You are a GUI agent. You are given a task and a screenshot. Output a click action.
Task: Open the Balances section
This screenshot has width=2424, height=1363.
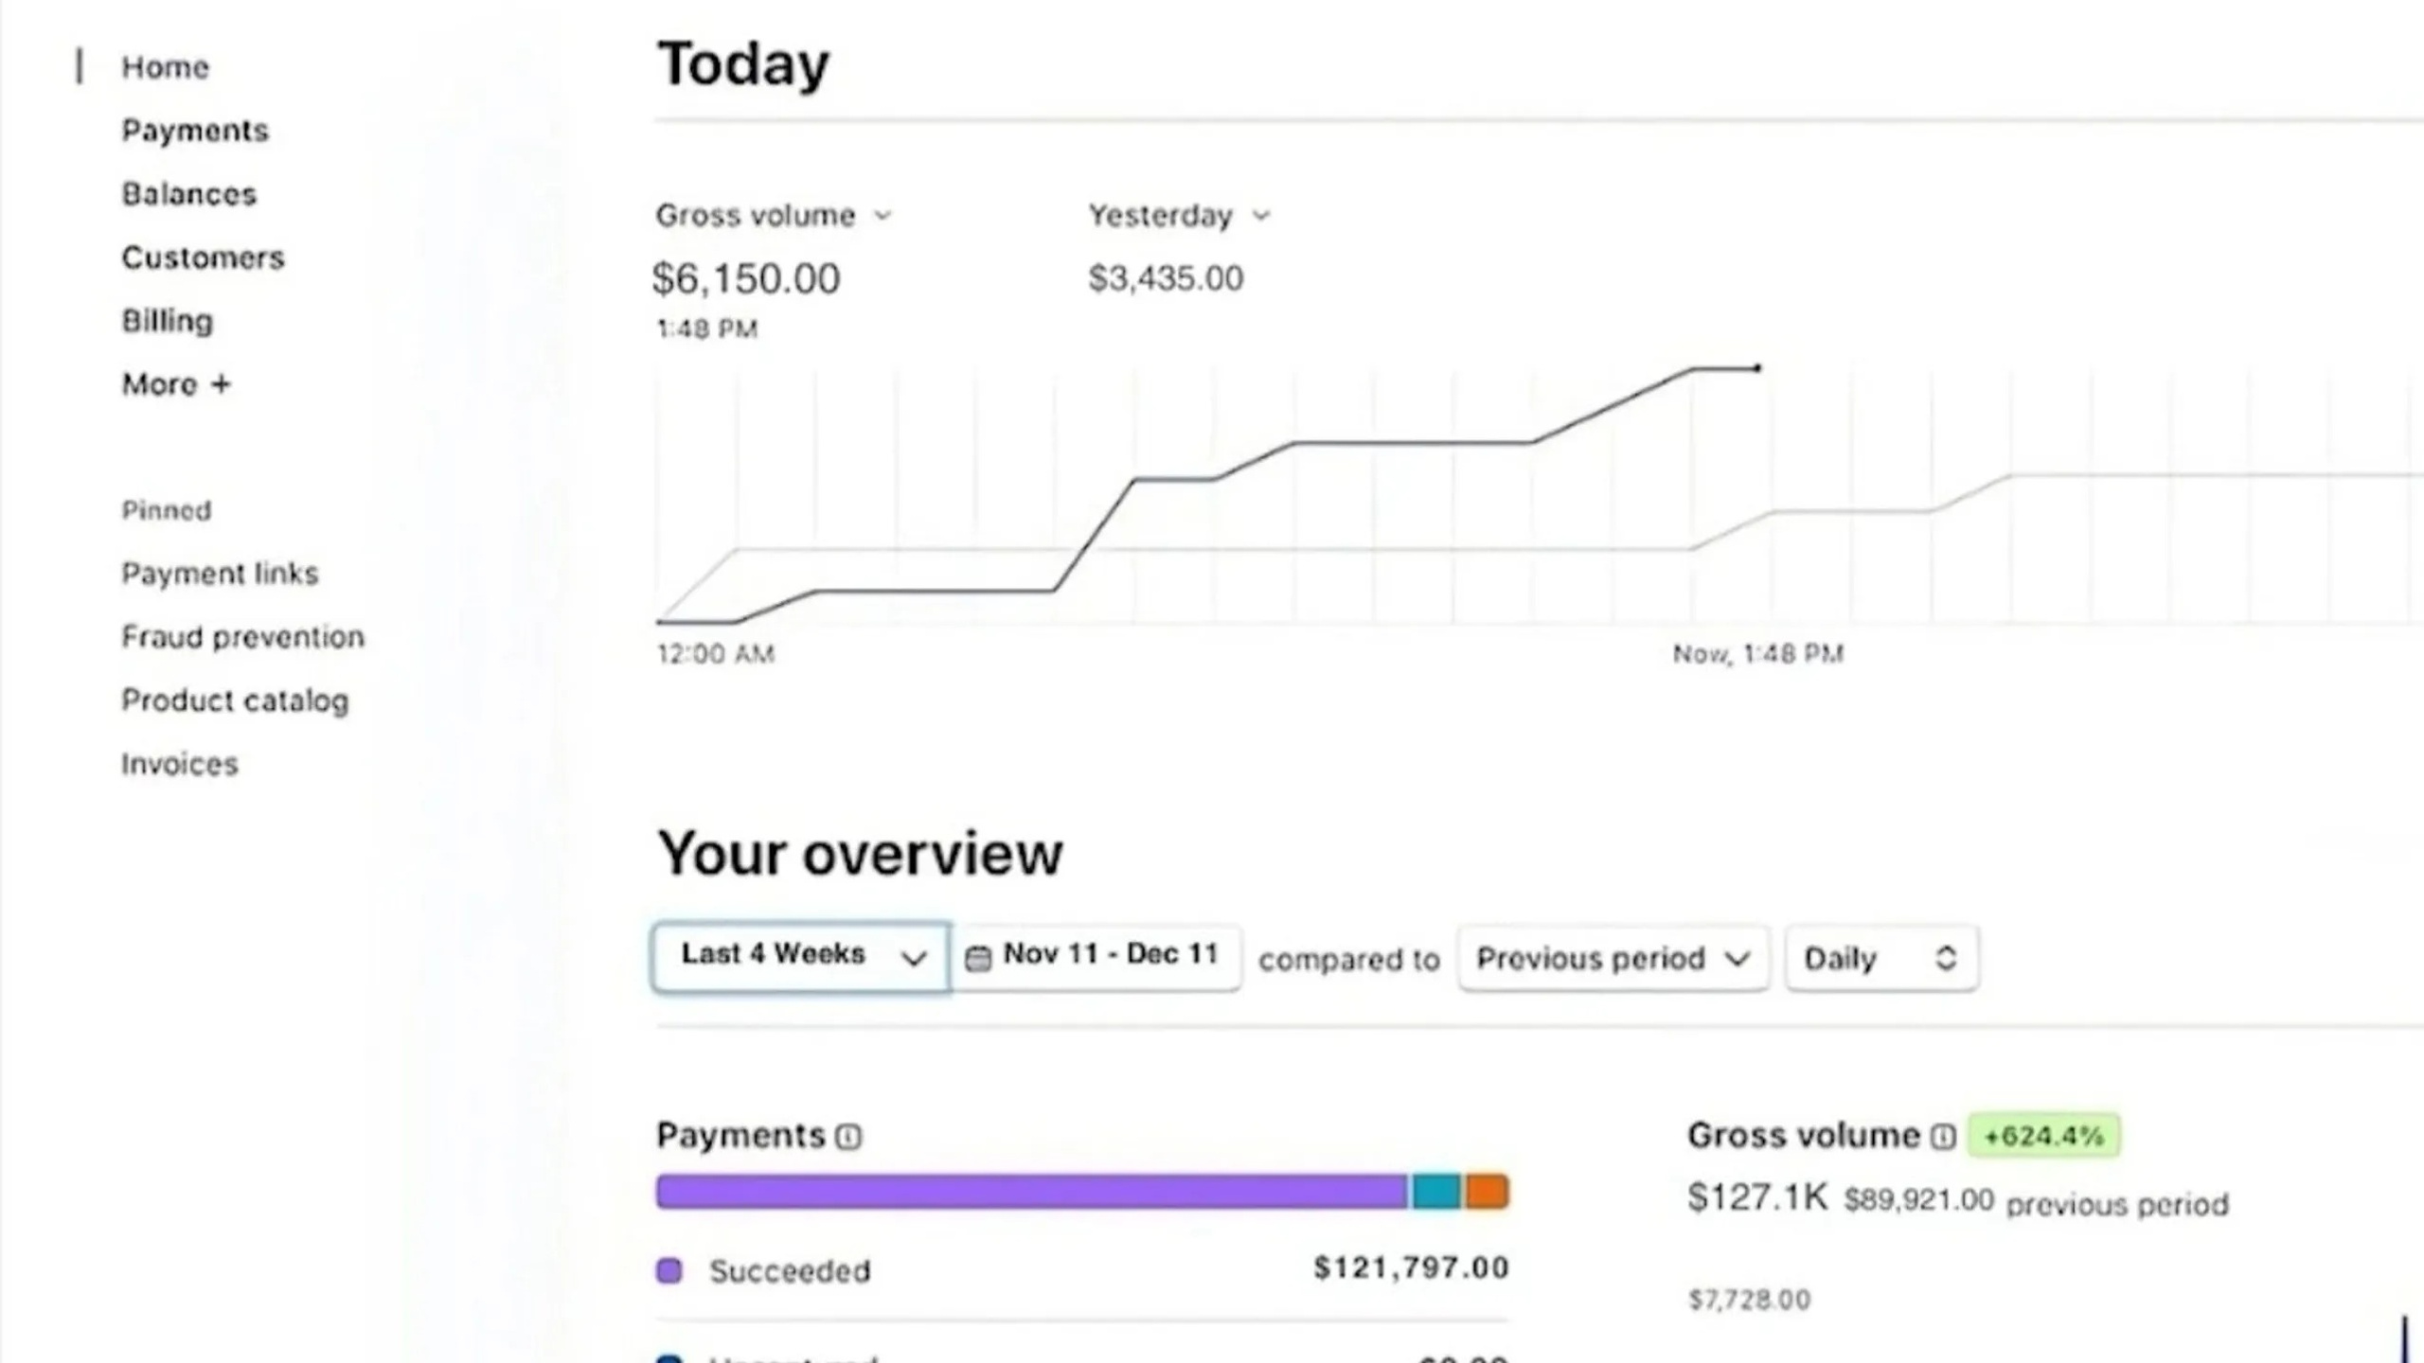(x=188, y=194)
